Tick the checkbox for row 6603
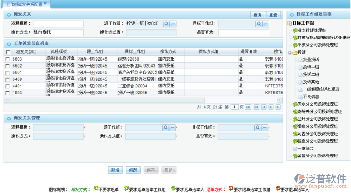The image size is (351, 193). coord(7,59)
